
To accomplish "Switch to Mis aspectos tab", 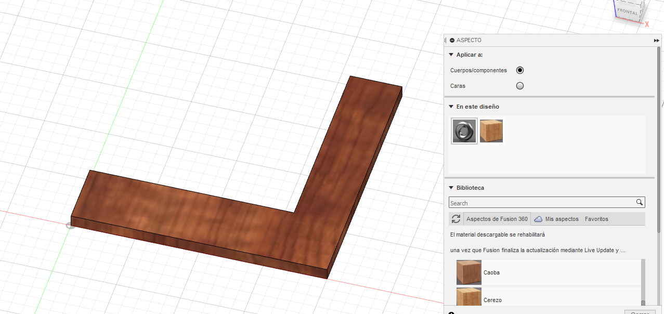I will [x=562, y=219].
